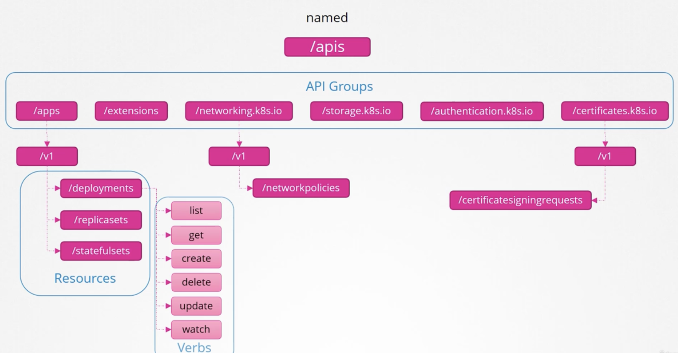The height and width of the screenshot is (353, 678).
Task: Click the 'API Groups' label
Action: (x=339, y=87)
